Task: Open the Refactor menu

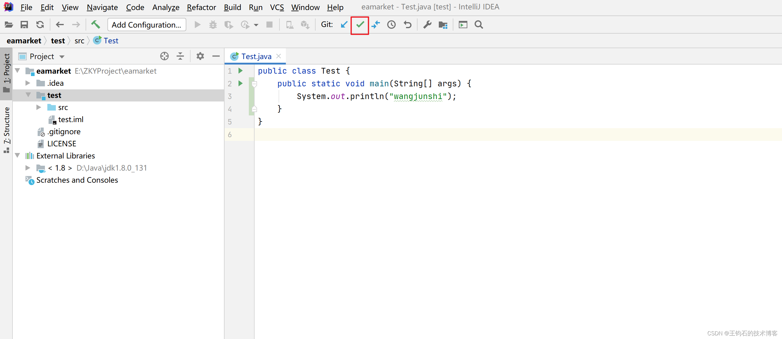Action: click(x=201, y=7)
